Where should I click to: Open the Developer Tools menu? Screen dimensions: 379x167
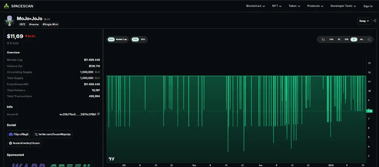pos(343,6)
